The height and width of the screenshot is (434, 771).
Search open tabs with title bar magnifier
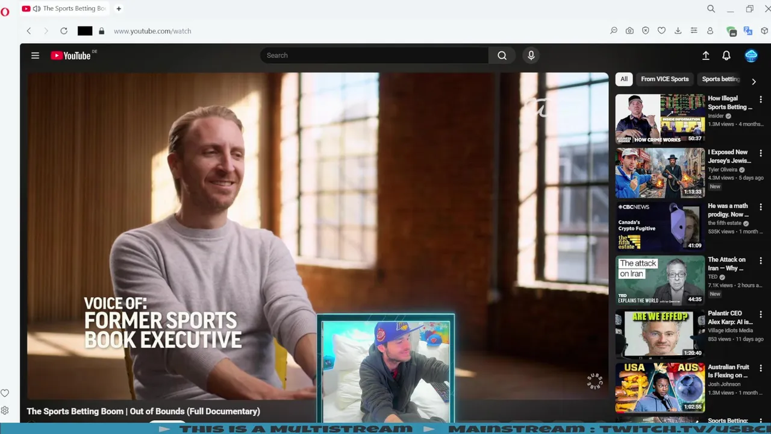(711, 8)
